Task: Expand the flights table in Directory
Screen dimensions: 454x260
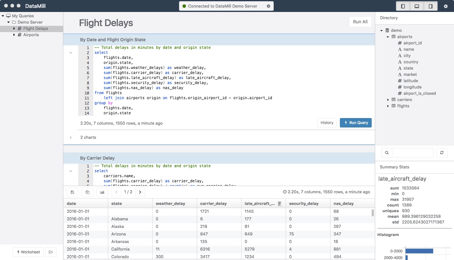Action: tap(388, 106)
